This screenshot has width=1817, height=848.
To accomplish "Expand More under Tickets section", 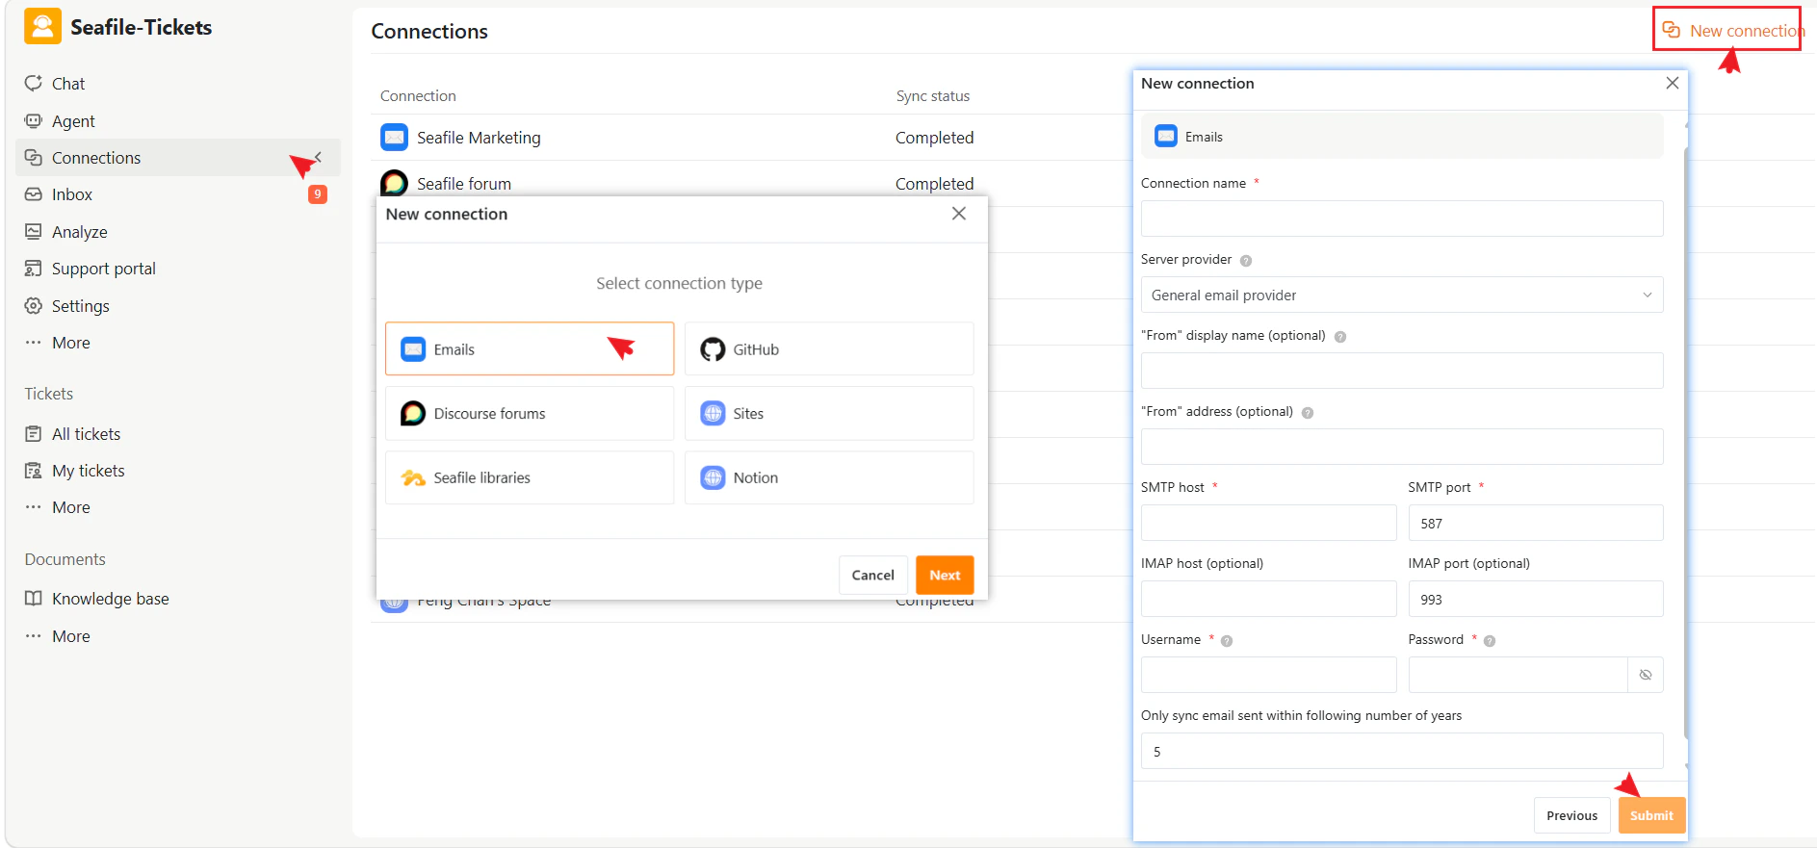I will pyautogui.click(x=70, y=507).
